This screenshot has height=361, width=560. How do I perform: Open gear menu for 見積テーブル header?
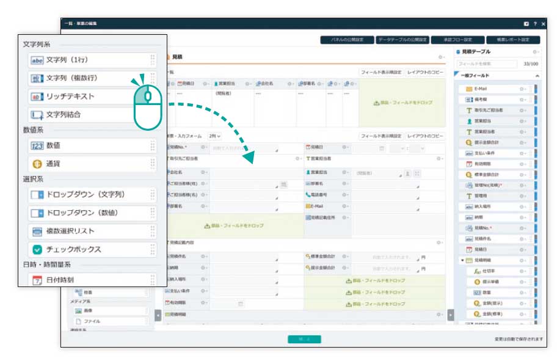[x=535, y=53]
